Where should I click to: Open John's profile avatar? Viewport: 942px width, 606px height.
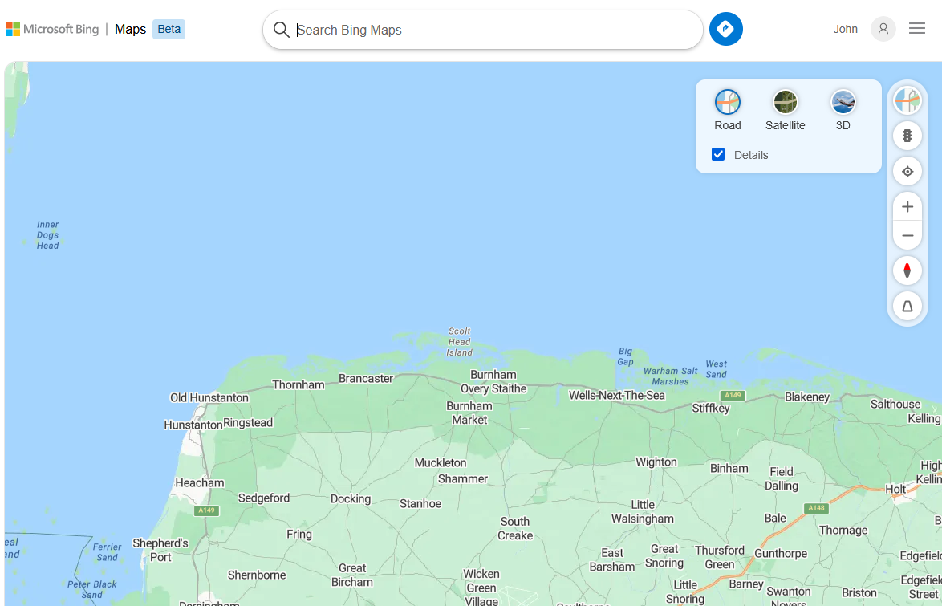click(883, 28)
